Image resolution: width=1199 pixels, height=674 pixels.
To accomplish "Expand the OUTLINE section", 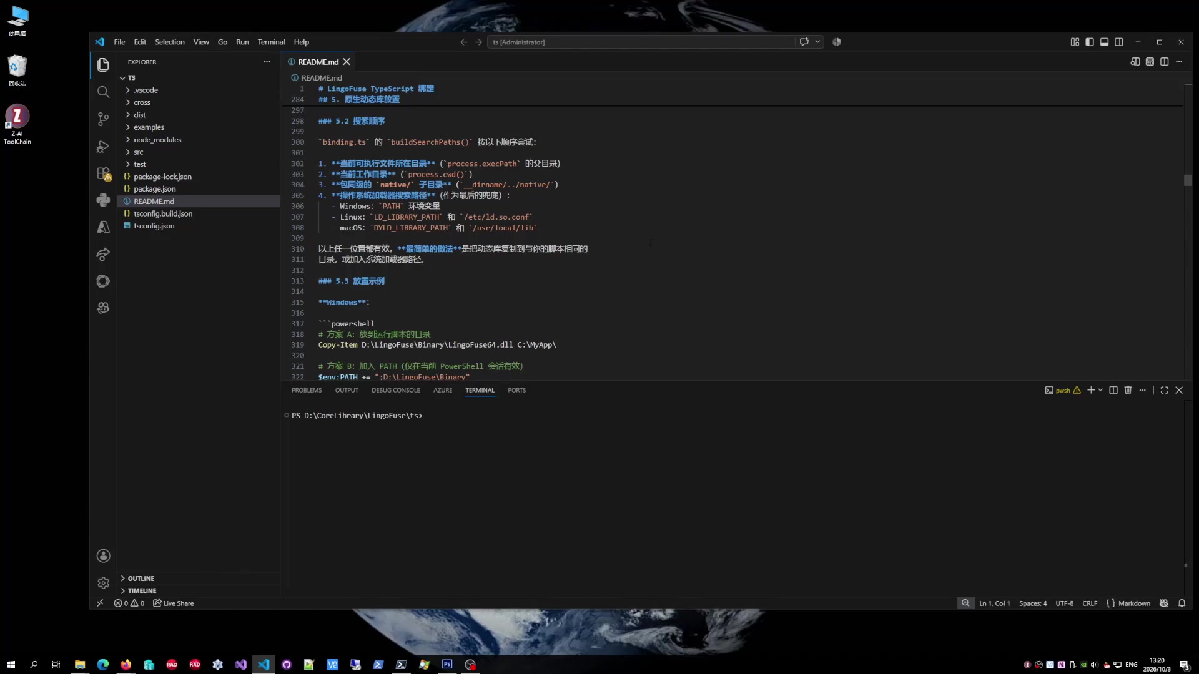I will coord(199,579).
